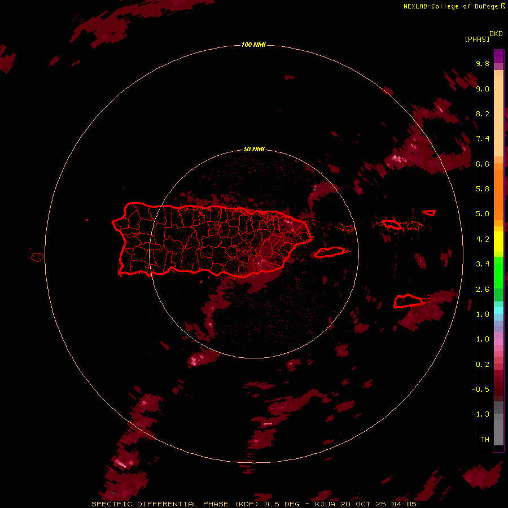Click the 0.2 scale value

[x=483, y=365]
